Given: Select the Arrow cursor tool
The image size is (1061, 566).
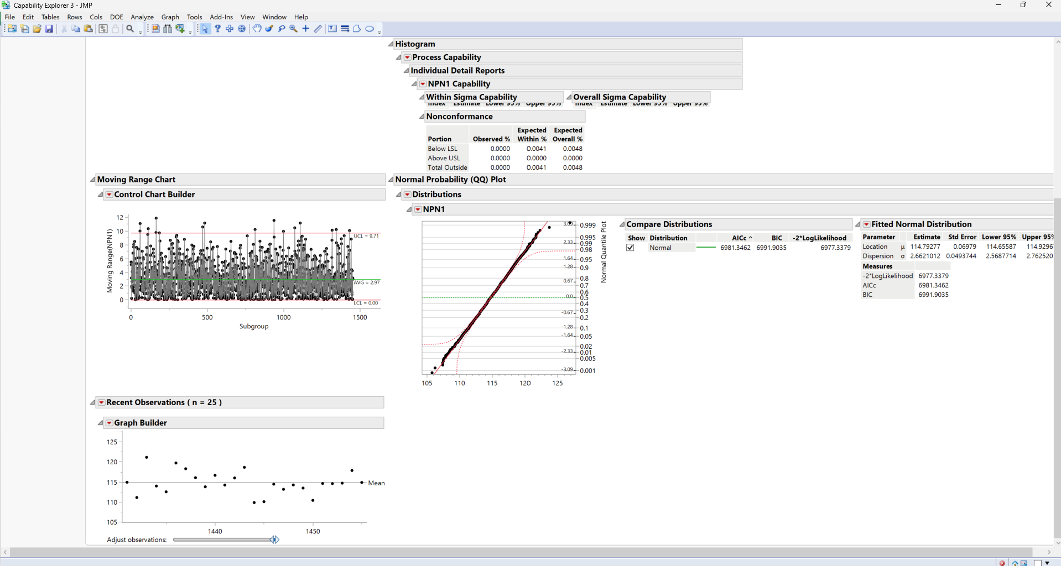Looking at the screenshot, I should coord(205,28).
